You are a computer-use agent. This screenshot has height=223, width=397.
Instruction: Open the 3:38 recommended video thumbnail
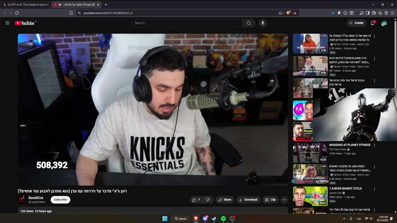(310, 43)
